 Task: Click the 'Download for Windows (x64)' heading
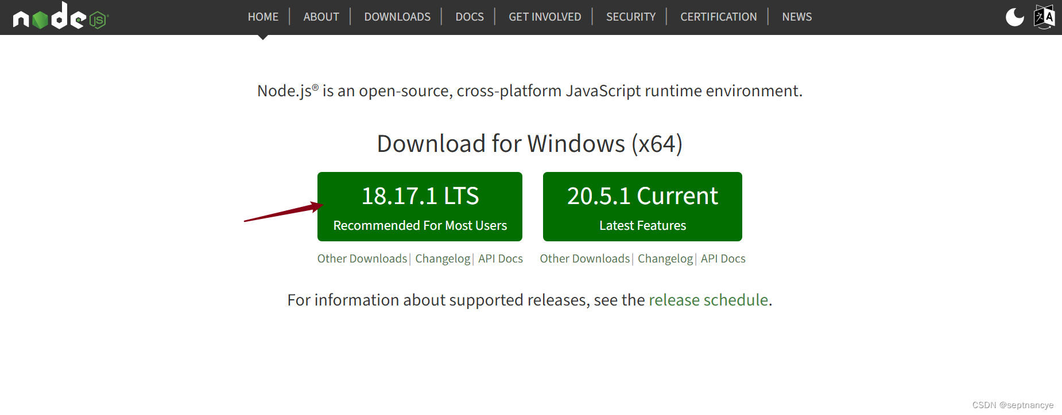click(x=530, y=143)
